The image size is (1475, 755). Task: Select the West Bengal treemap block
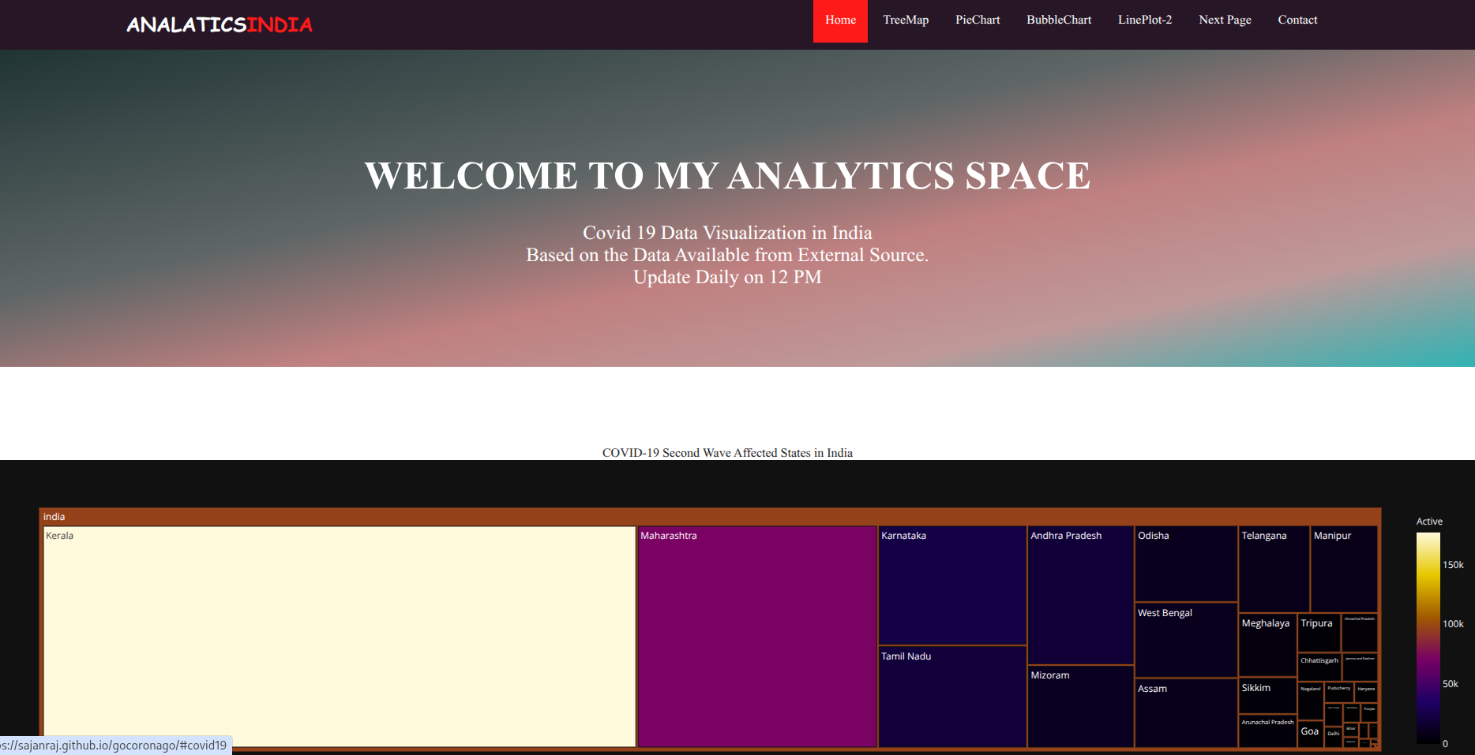tap(1185, 639)
